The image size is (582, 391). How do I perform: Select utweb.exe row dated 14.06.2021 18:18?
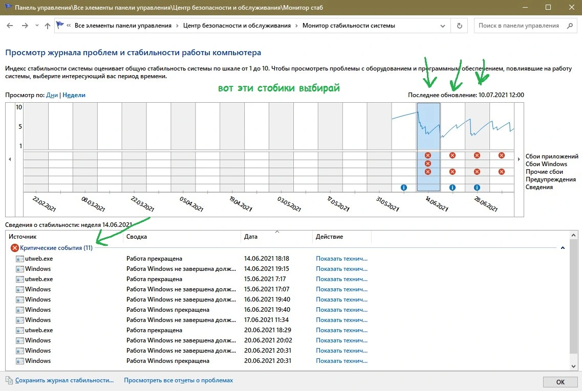[x=191, y=259]
